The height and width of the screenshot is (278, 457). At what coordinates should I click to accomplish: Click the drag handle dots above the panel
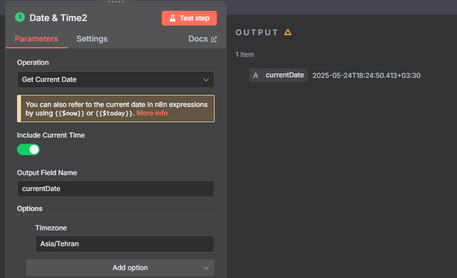pyautogui.click(x=116, y=2)
